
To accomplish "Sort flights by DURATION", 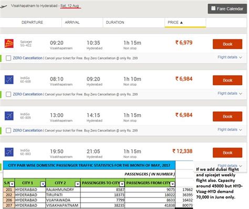I will 115,23.
